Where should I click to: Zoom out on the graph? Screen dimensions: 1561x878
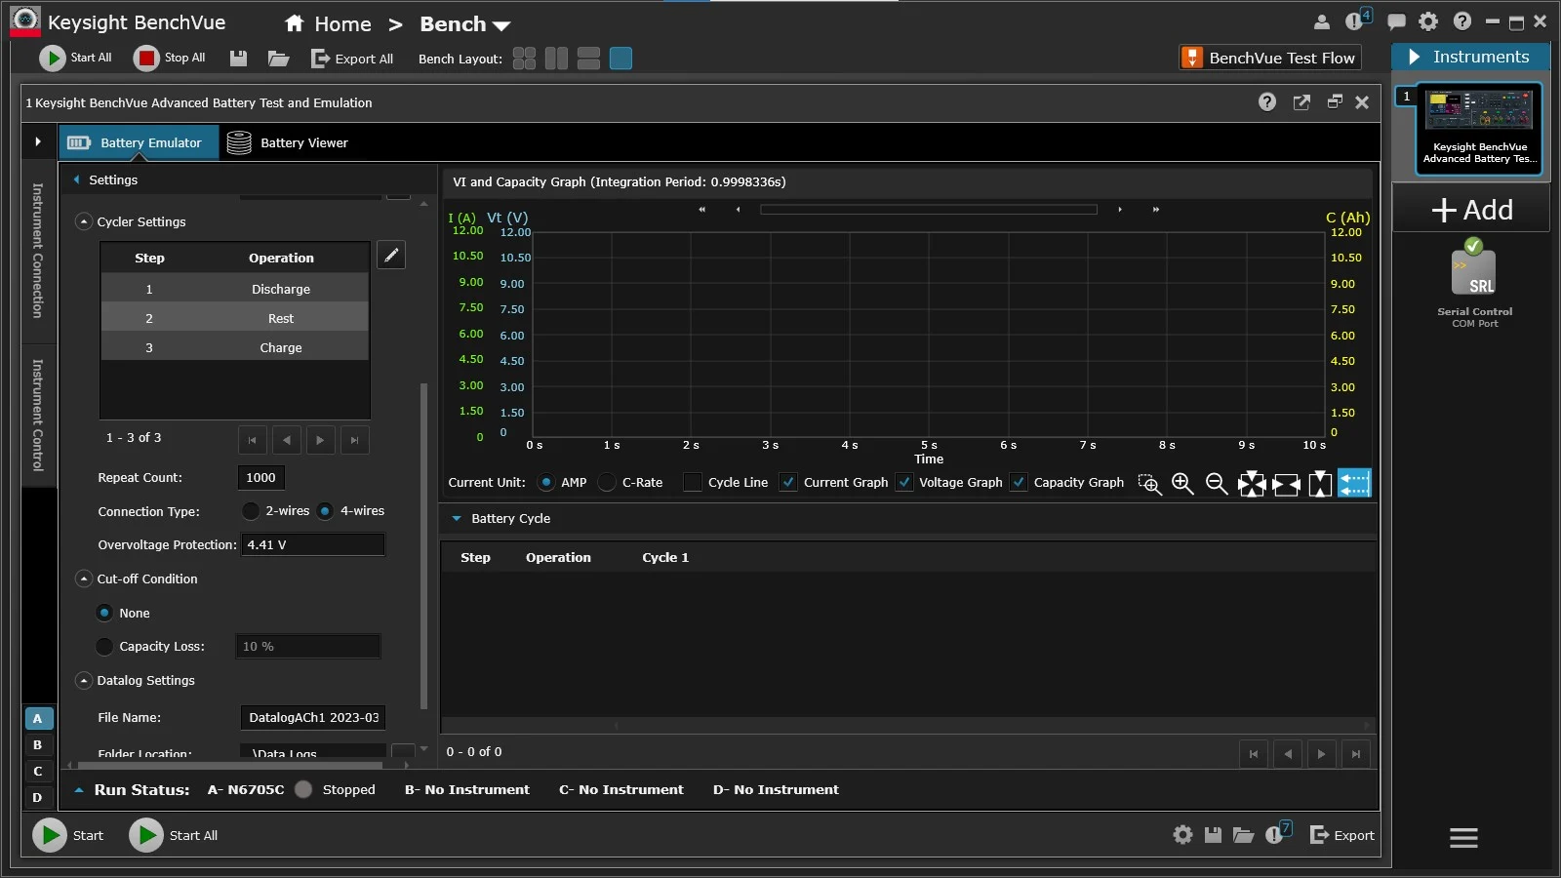pos(1217,483)
